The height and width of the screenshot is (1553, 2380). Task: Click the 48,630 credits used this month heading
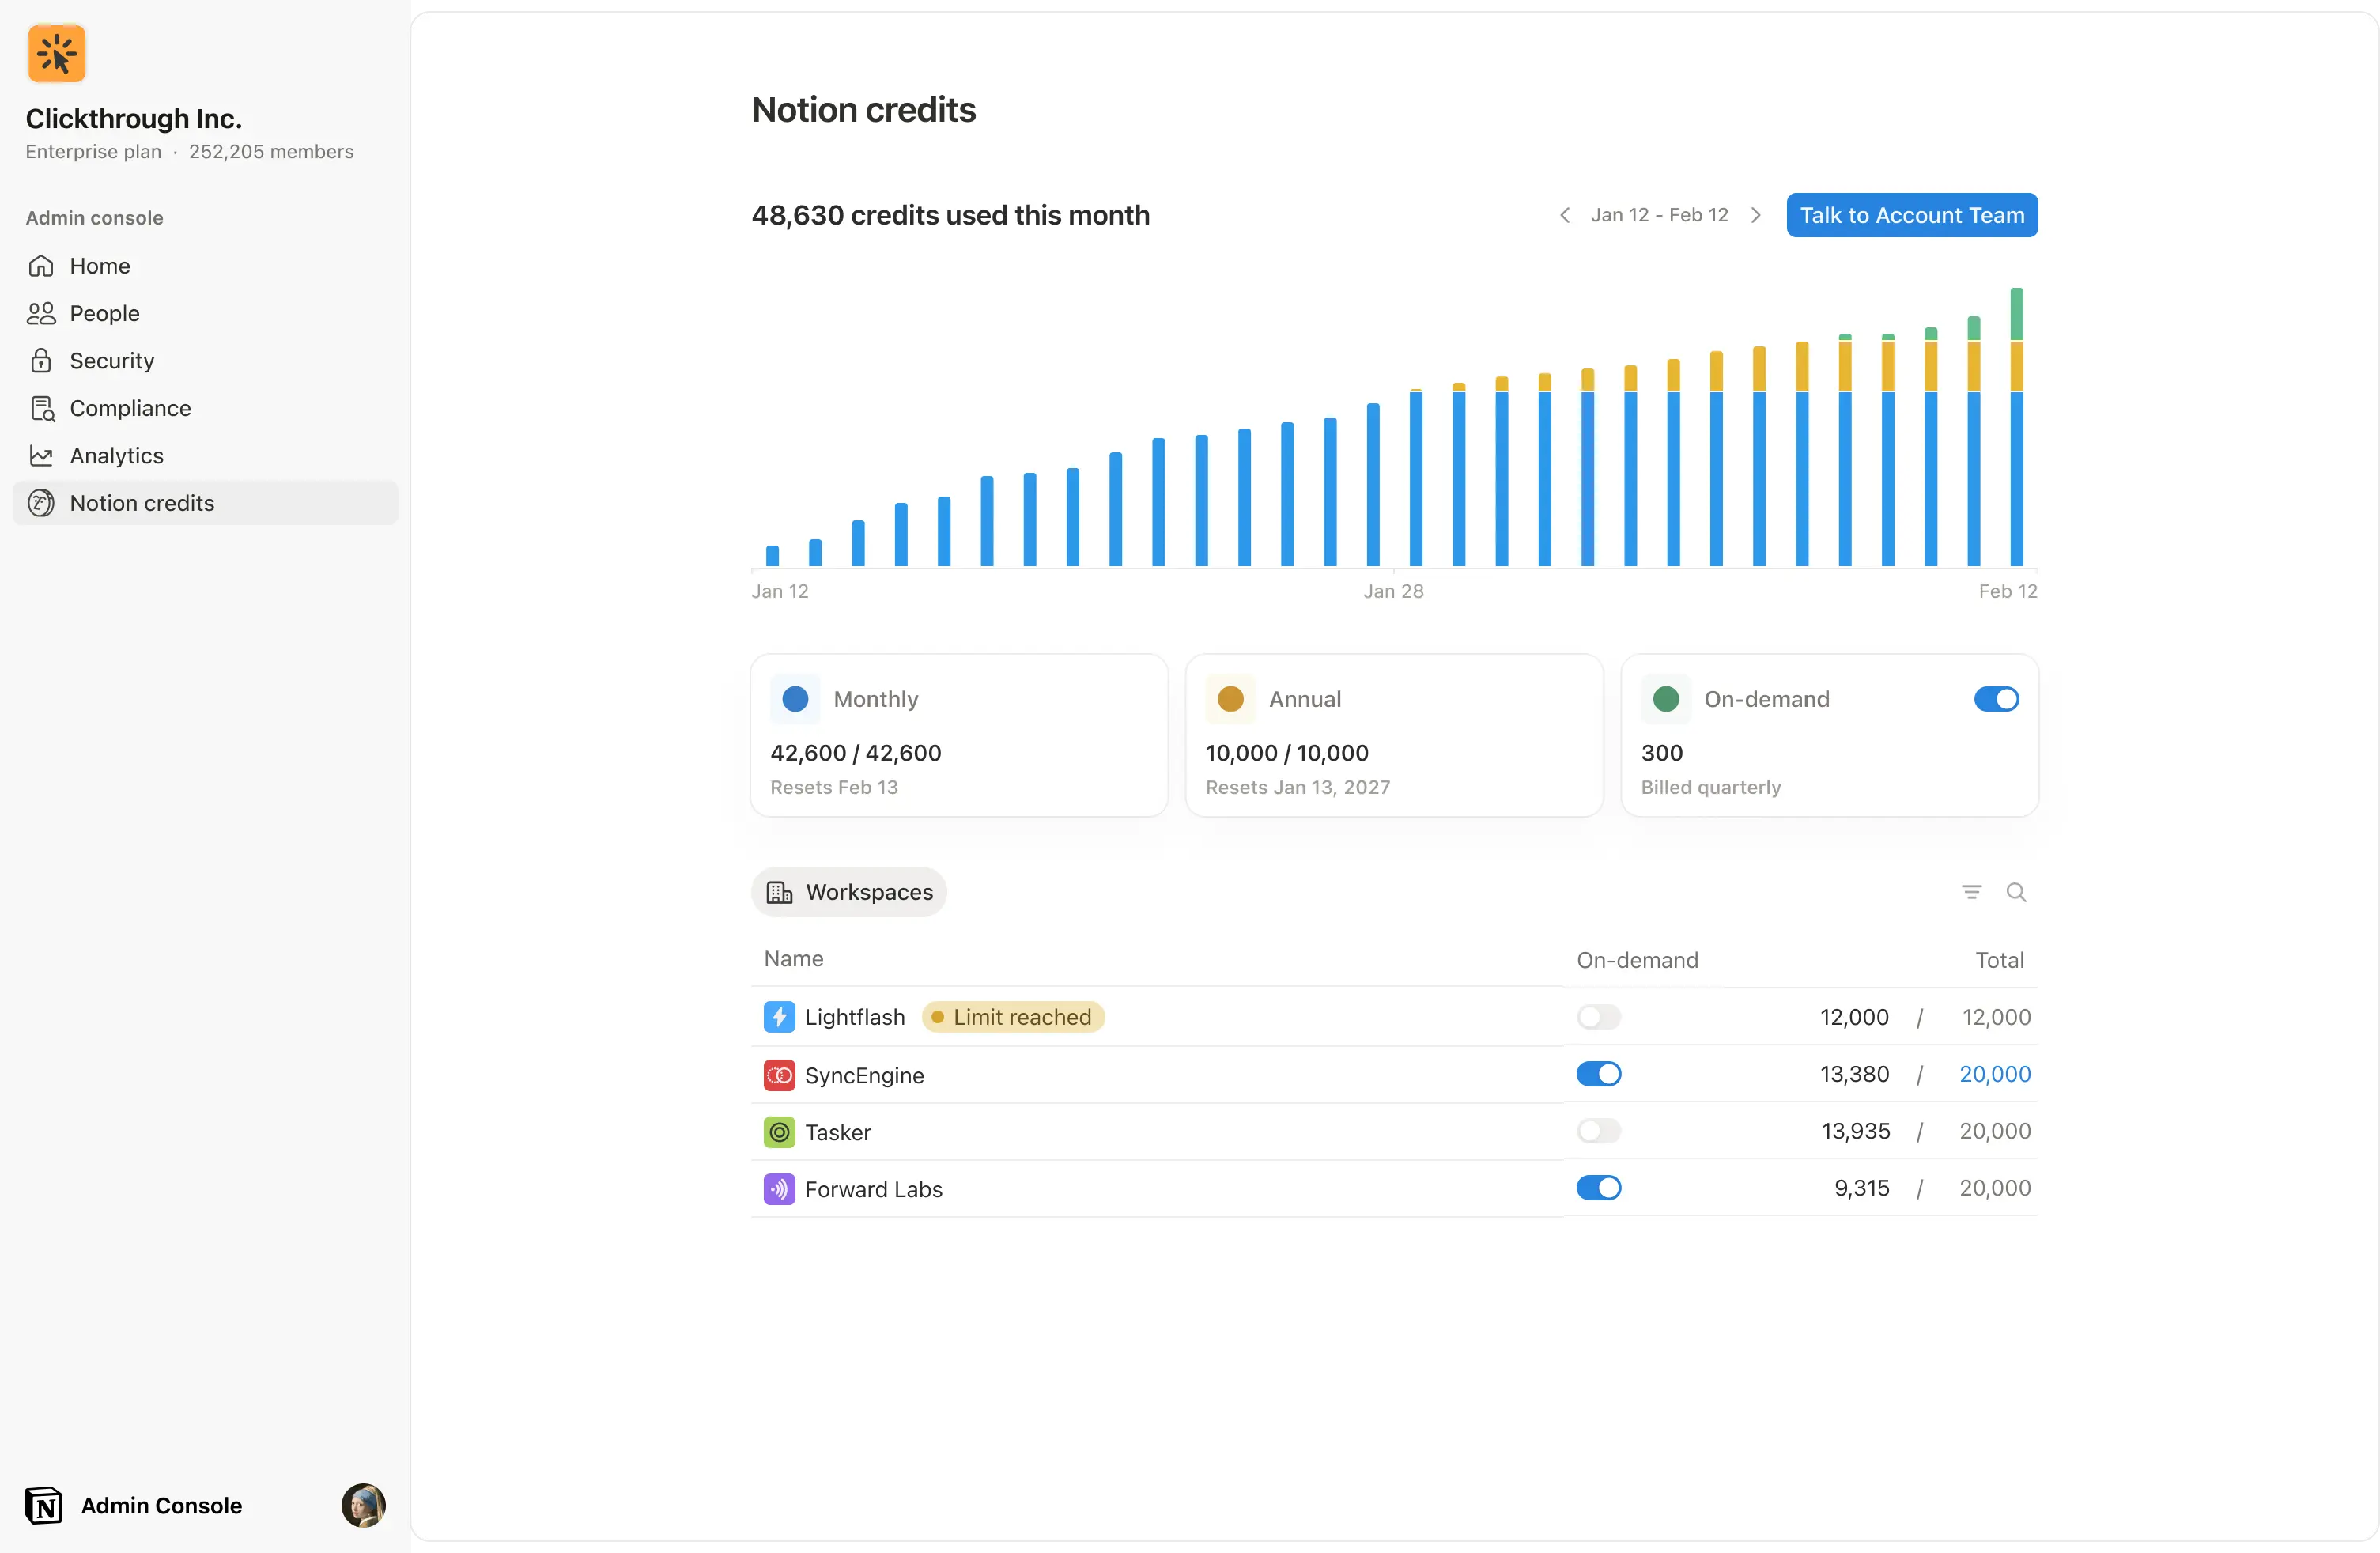tap(951, 215)
